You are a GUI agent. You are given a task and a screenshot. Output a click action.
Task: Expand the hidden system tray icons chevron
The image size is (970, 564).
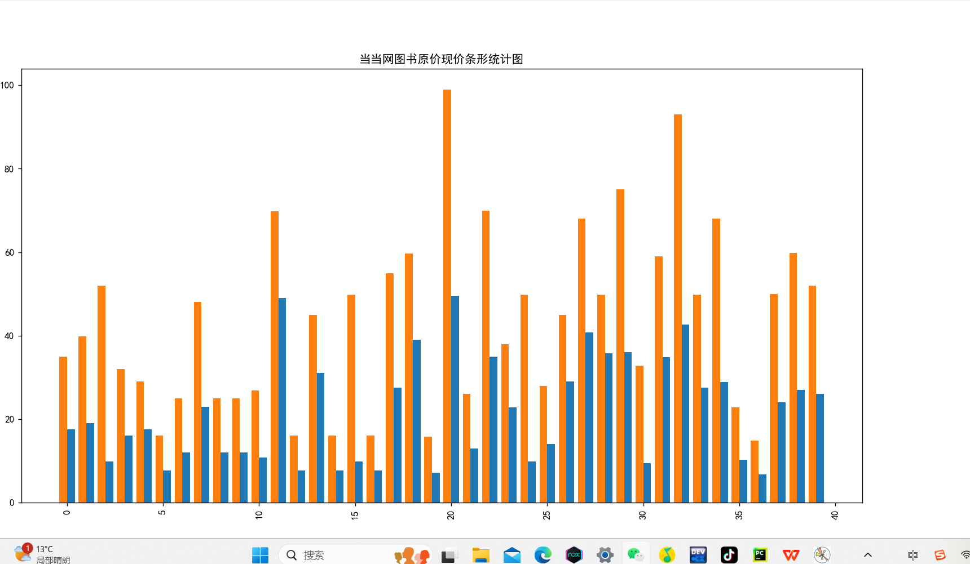coord(868,556)
